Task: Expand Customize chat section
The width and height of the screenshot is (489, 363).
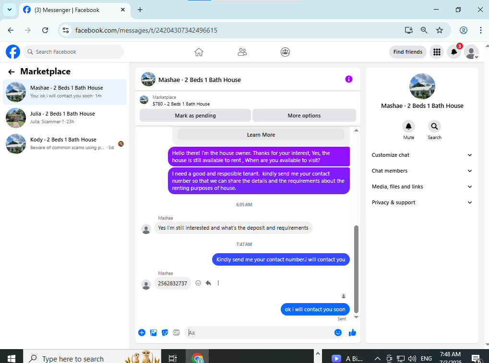Action: pos(422,155)
